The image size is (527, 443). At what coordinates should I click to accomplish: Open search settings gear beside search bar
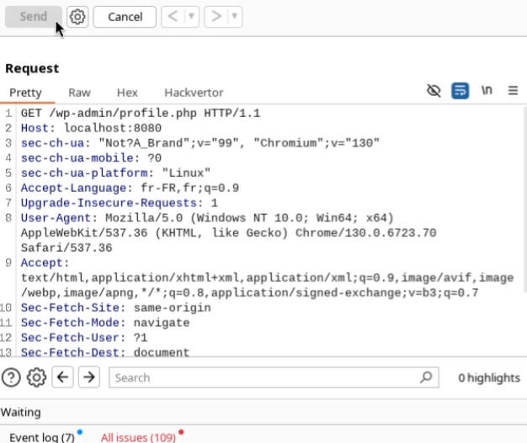(x=36, y=377)
